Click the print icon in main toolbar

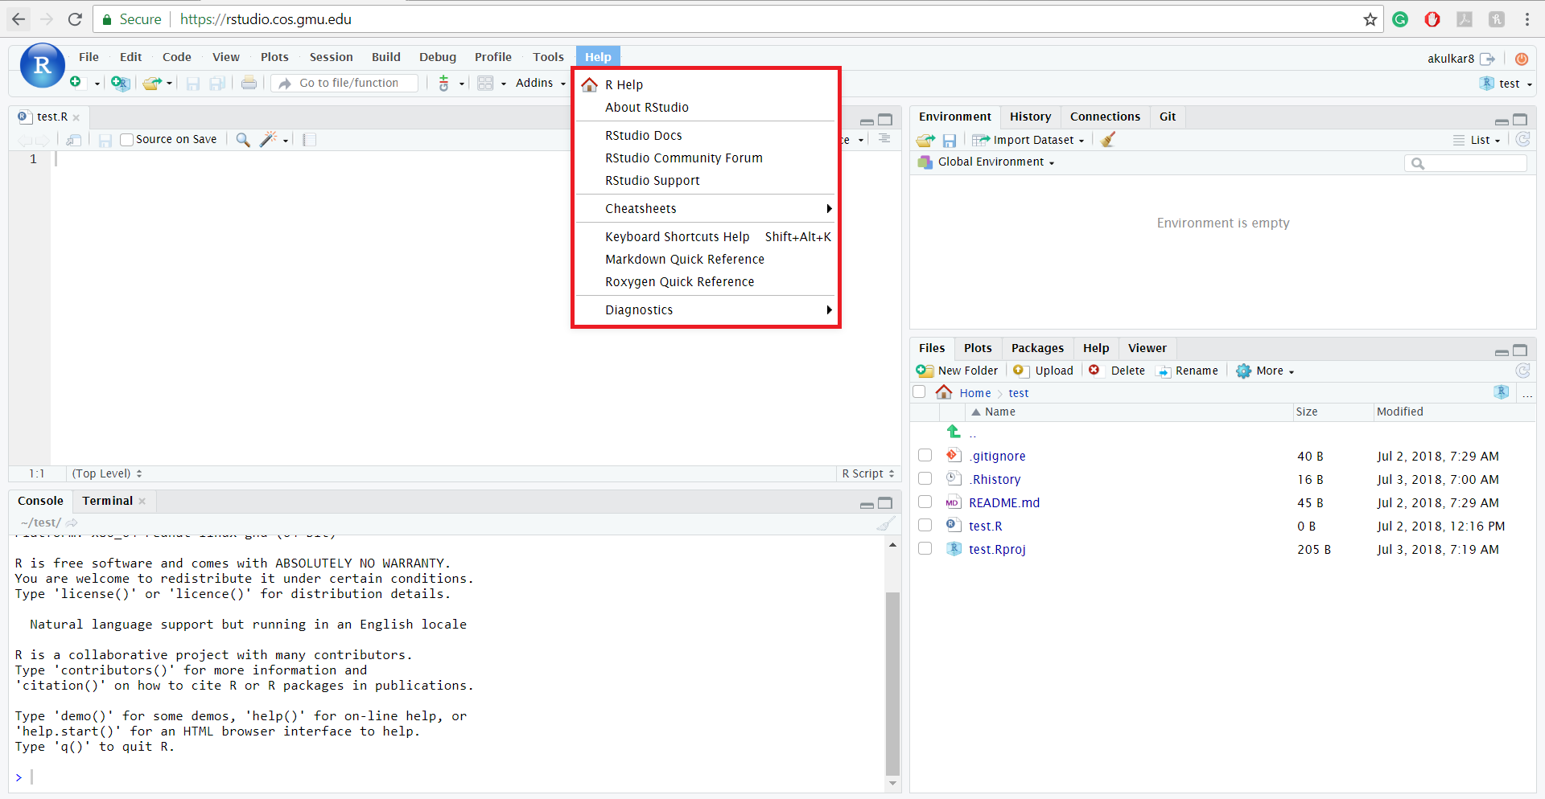point(249,83)
